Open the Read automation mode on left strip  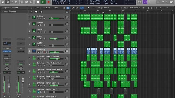coord(7,64)
